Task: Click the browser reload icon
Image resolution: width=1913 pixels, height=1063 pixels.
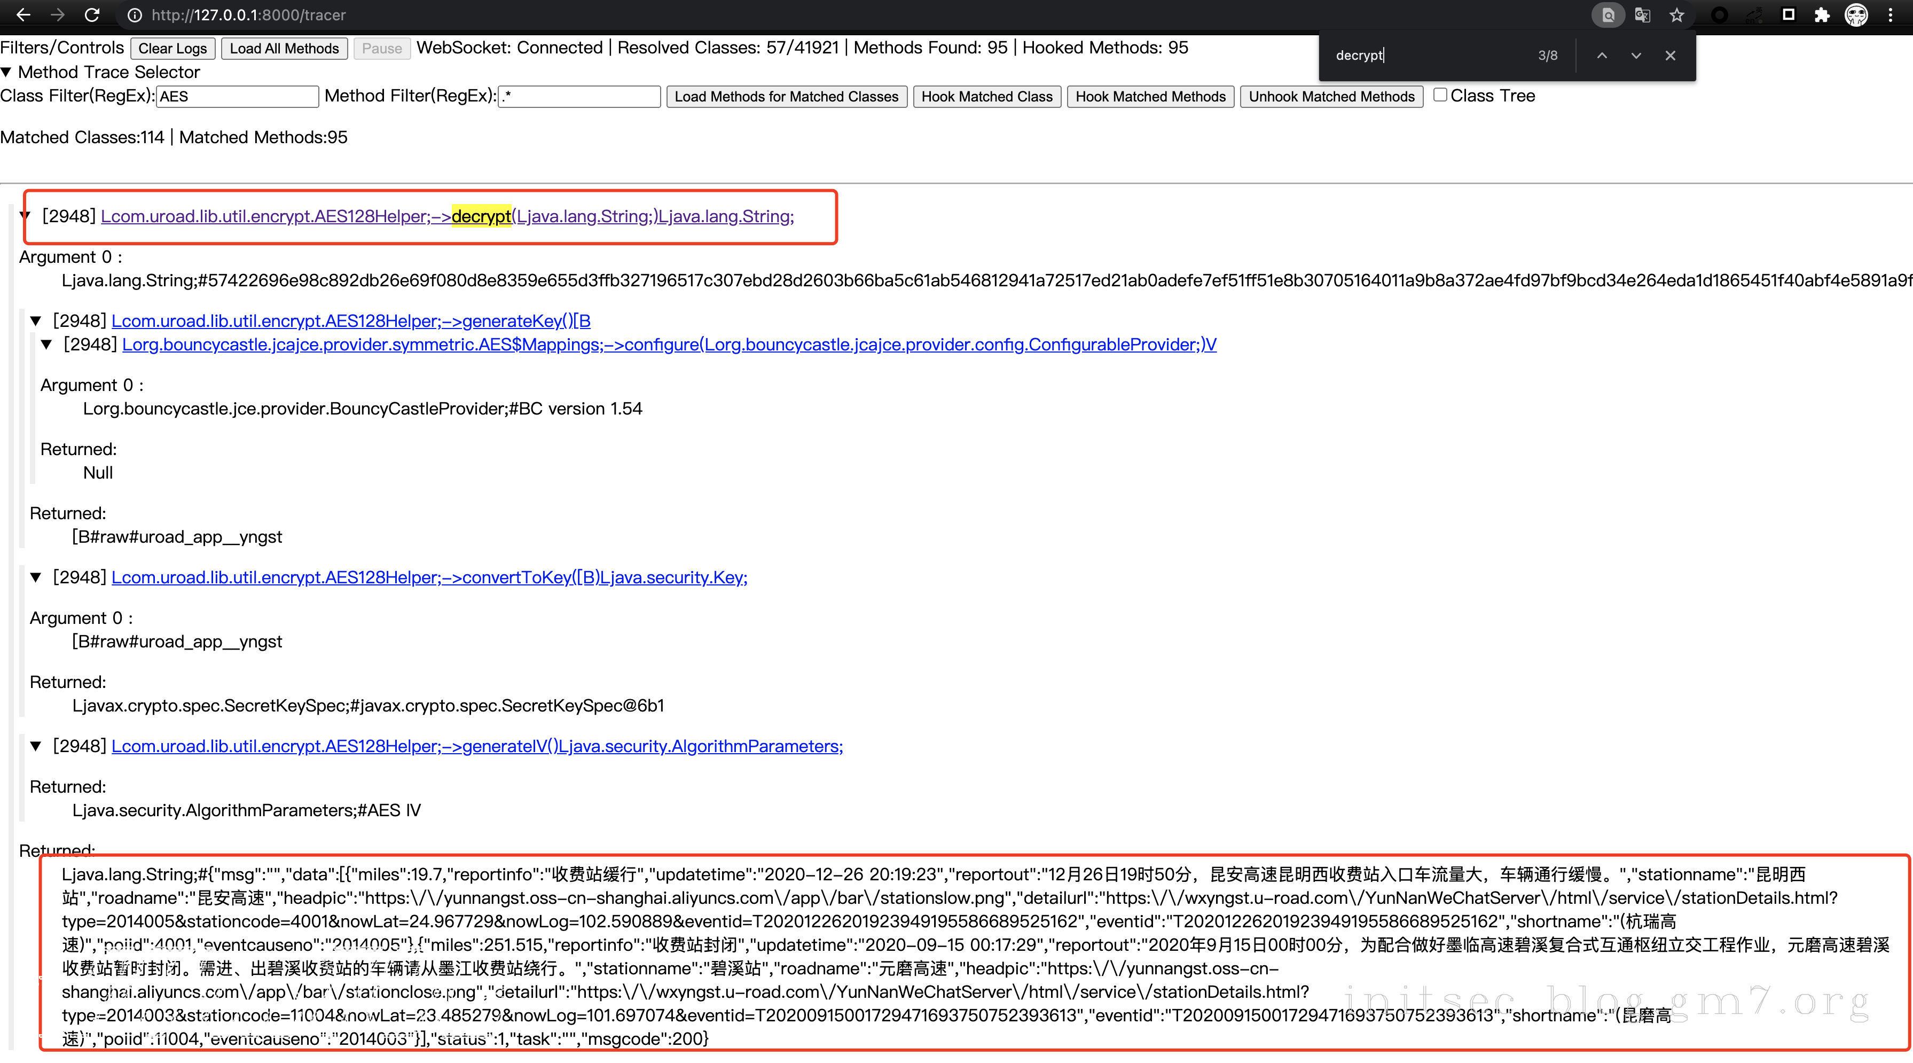Action: coord(91,15)
